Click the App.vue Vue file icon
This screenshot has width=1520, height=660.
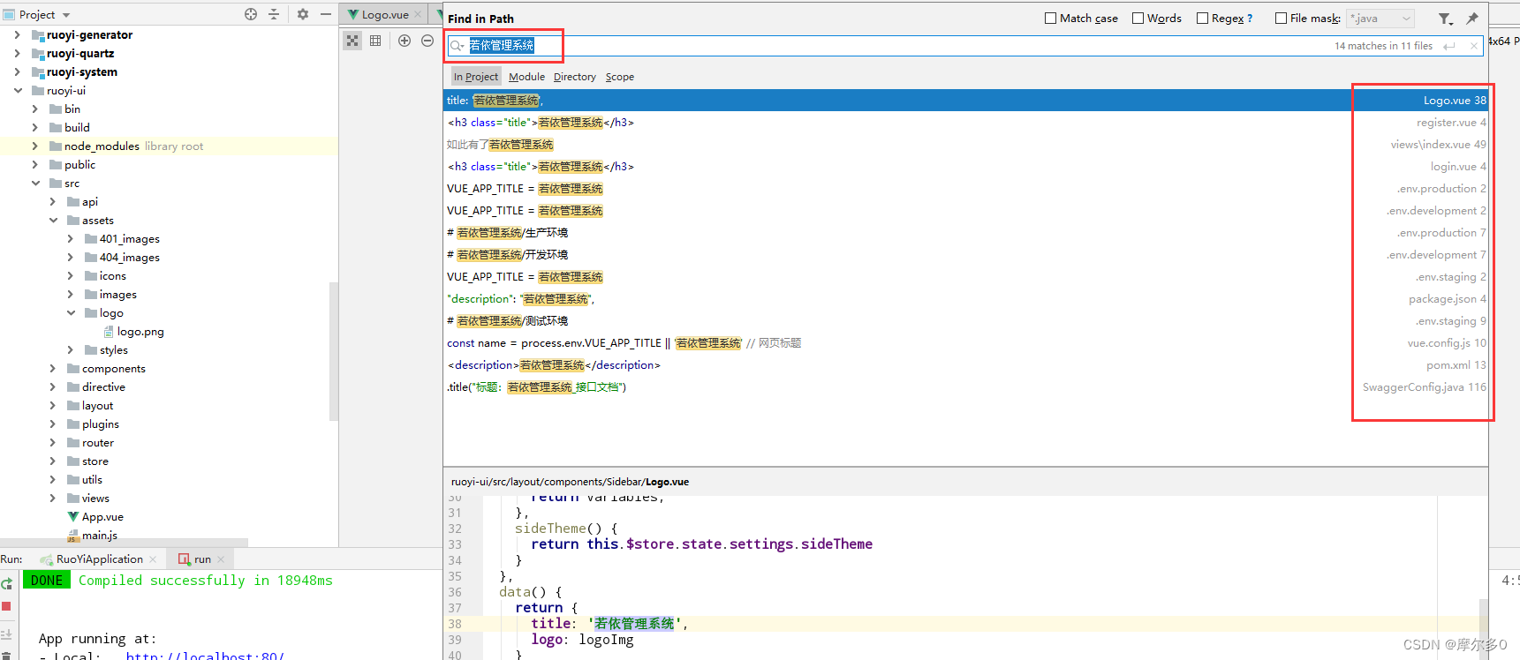click(73, 517)
